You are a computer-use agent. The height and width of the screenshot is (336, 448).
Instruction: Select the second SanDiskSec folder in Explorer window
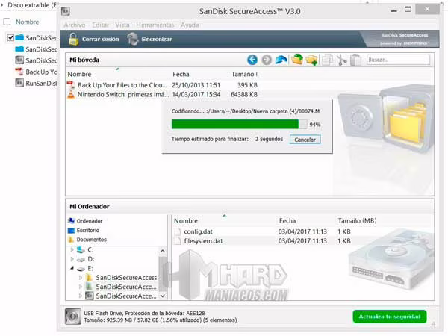[36, 49]
